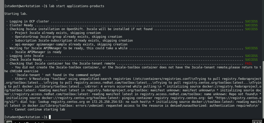The image size is (264, 123).
Task: Click the terminal icon in the taskbar
Action: (8, 122)
